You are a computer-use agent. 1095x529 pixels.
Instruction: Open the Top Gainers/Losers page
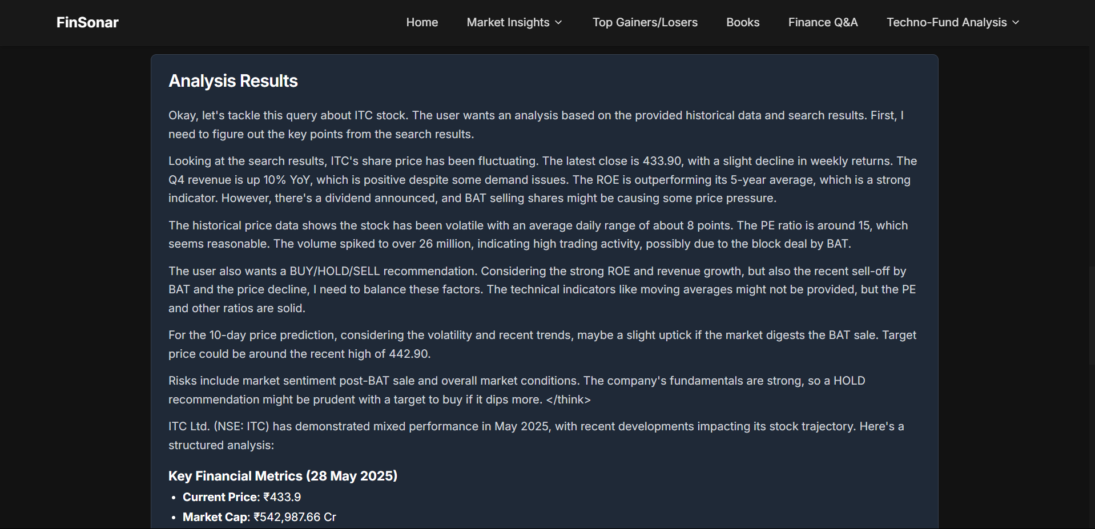(645, 22)
